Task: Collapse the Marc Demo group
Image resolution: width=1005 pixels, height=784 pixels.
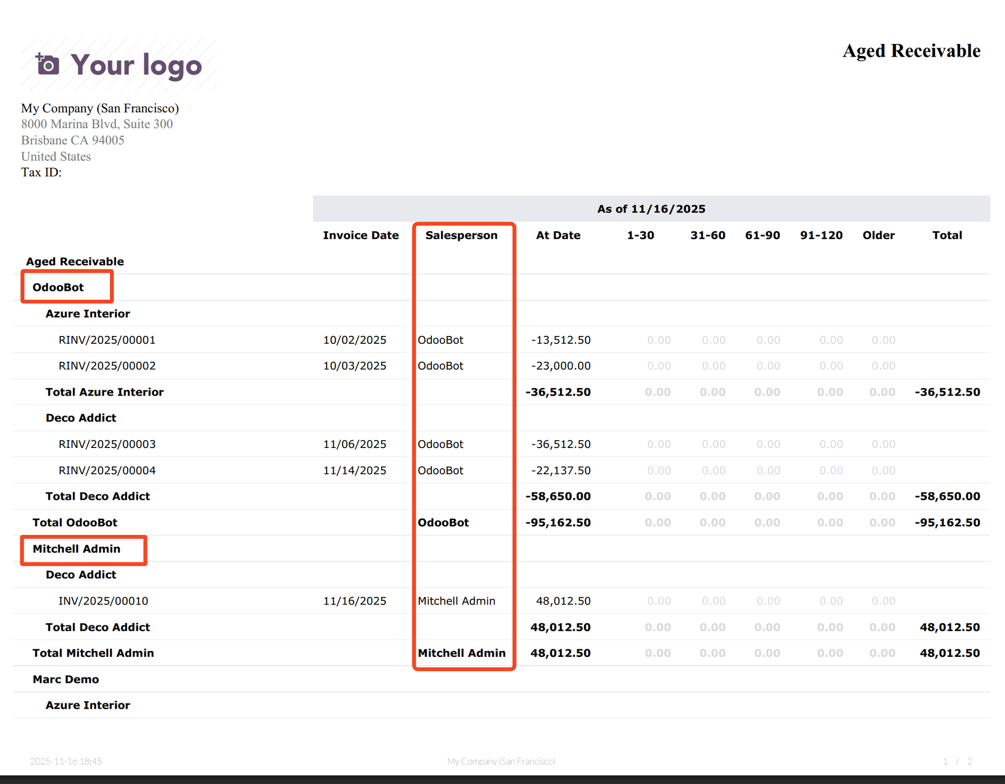Action: pyautogui.click(x=66, y=679)
